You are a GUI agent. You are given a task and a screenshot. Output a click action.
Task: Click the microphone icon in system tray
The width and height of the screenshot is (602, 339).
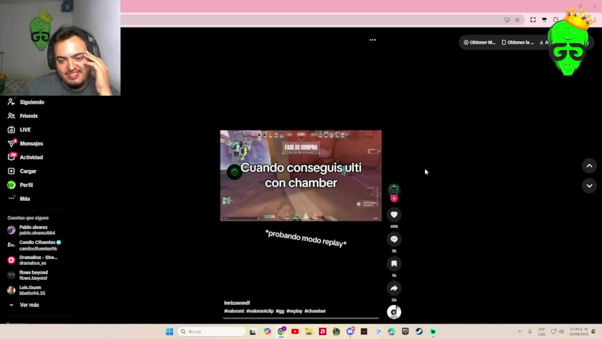point(530,331)
